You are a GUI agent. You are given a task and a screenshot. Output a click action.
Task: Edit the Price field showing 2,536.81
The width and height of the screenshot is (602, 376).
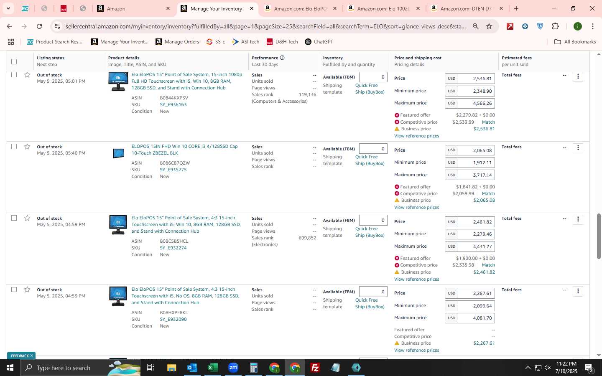coord(476,79)
